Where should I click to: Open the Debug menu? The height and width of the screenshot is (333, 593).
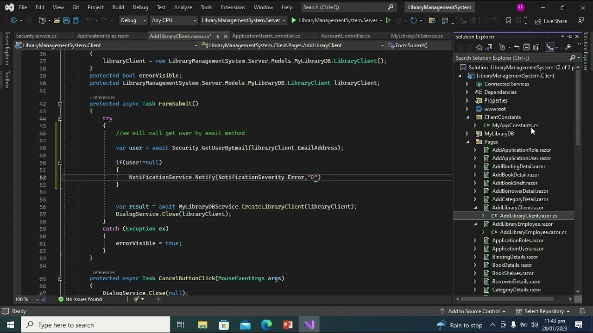pos(140,7)
